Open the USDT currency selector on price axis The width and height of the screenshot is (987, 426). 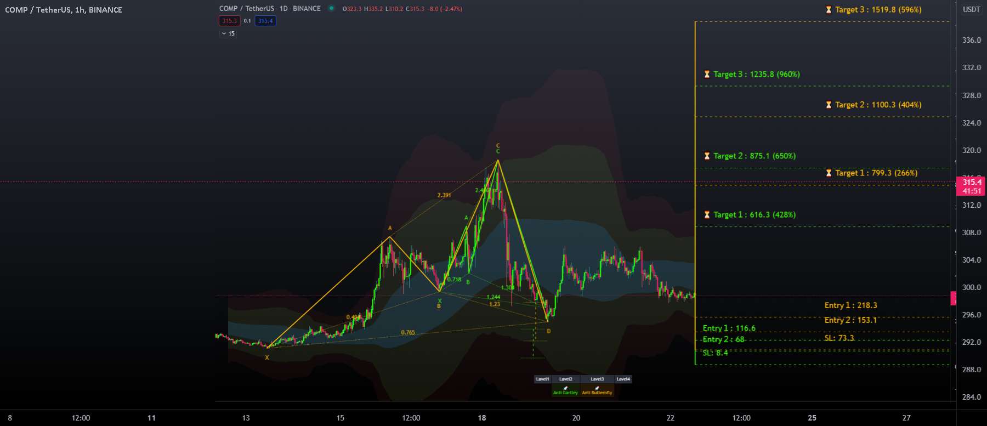(x=971, y=9)
